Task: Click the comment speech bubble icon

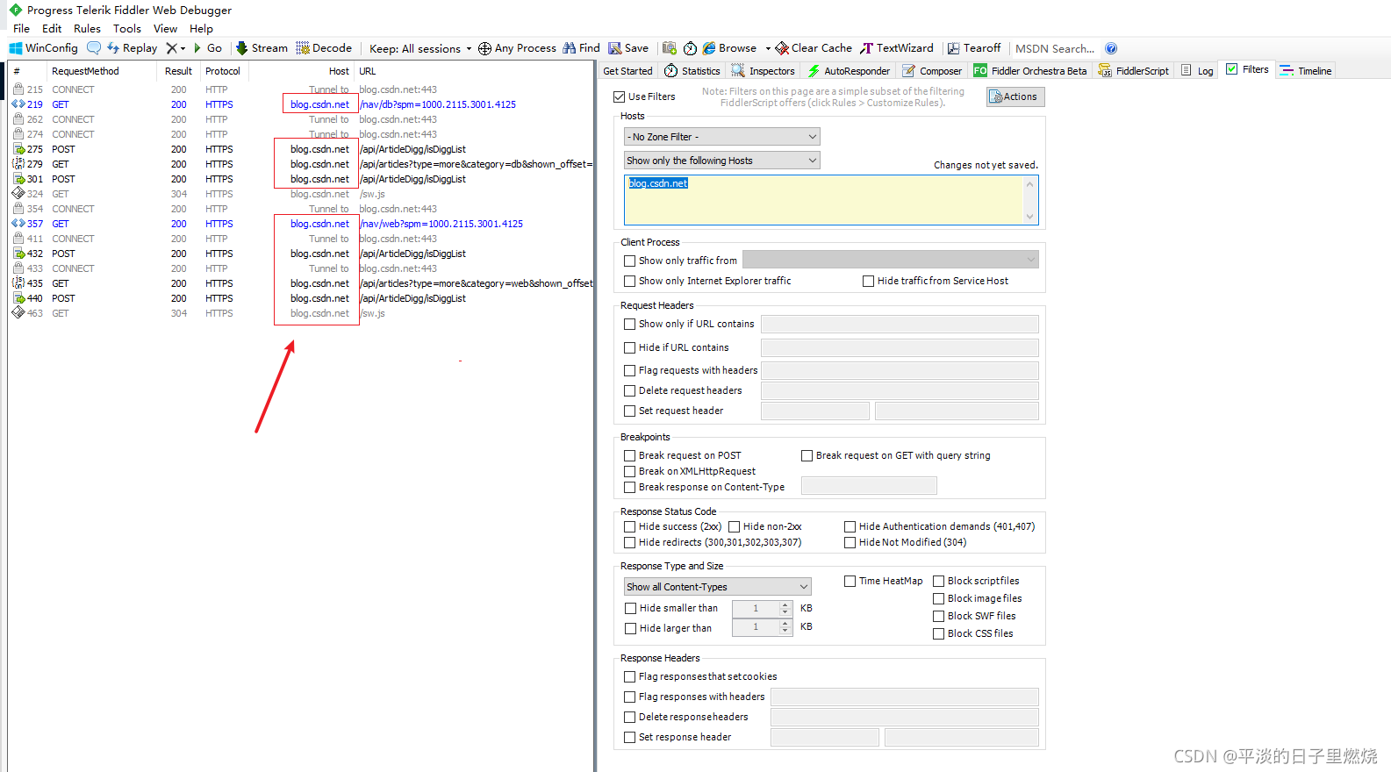Action: point(94,48)
